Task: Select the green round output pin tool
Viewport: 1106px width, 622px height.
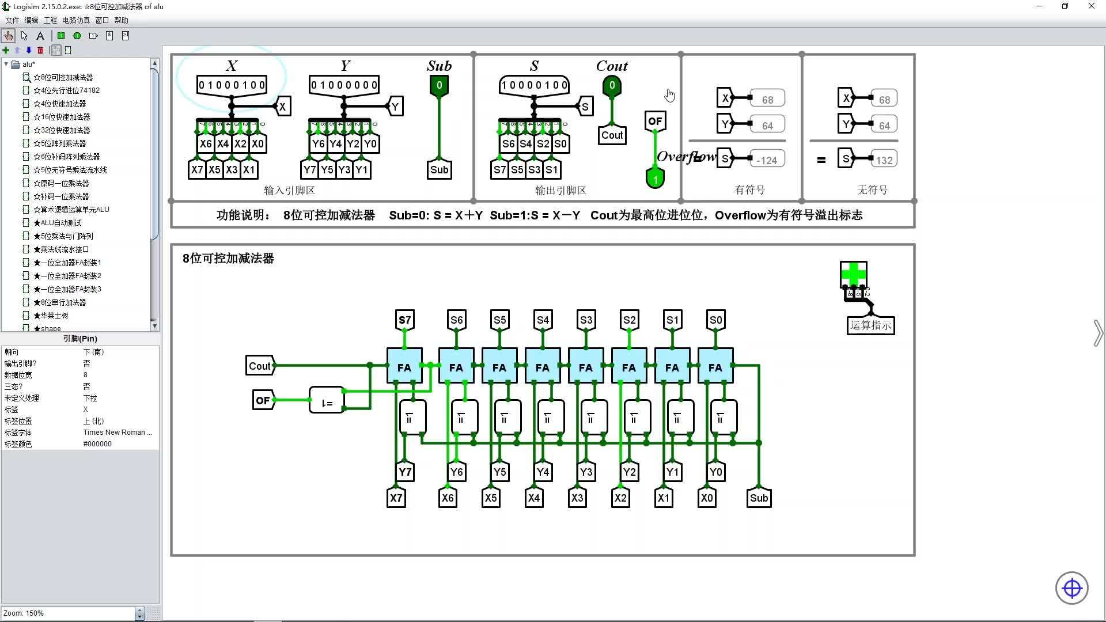Action: [77, 36]
